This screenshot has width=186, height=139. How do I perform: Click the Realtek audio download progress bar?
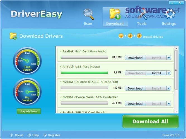[x=84, y=57]
